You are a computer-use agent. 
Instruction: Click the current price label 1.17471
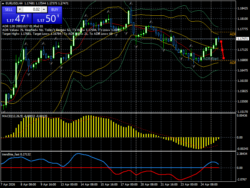click(x=243, y=39)
